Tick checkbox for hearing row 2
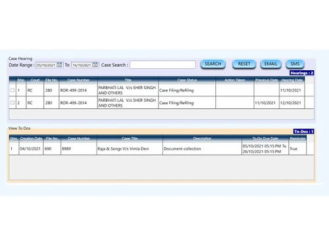The image size is (329, 246). 13,102
